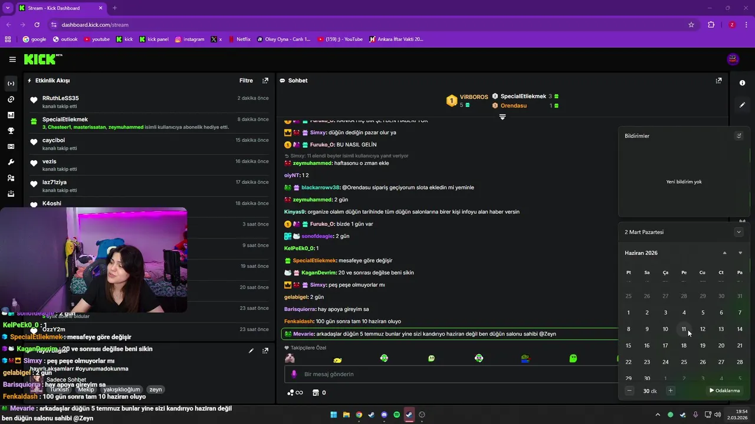
Task: Open the profile avatar at top right
Action: pos(733,59)
